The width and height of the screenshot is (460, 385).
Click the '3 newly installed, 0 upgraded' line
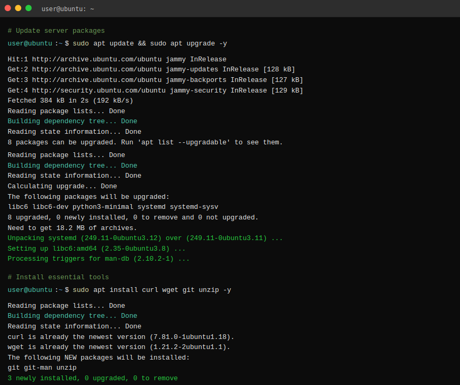93,378
